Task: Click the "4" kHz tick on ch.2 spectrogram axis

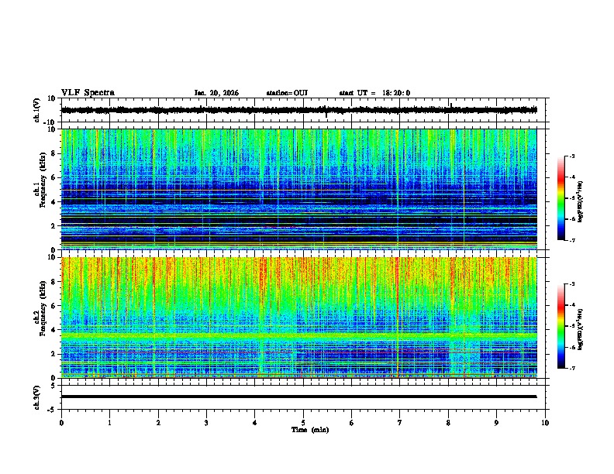Action: point(53,330)
